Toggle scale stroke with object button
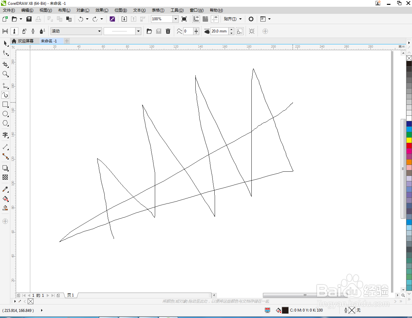 click(x=240, y=31)
